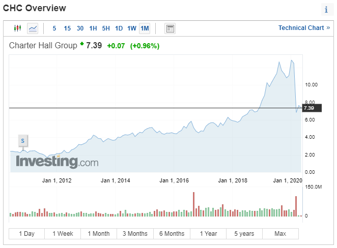Click the Jan 1, 2018 axis label
Viewport: 337px width, 248px height.
point(233,180)
